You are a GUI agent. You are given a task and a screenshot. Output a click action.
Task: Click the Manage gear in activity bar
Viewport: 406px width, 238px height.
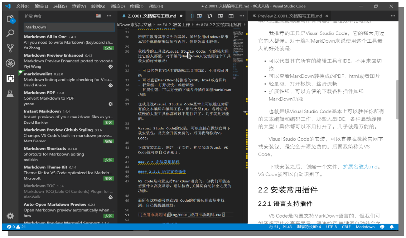point(10,216)
